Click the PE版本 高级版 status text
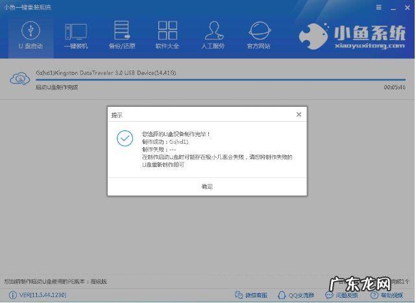416x303 pixels. tap(55, 282)
